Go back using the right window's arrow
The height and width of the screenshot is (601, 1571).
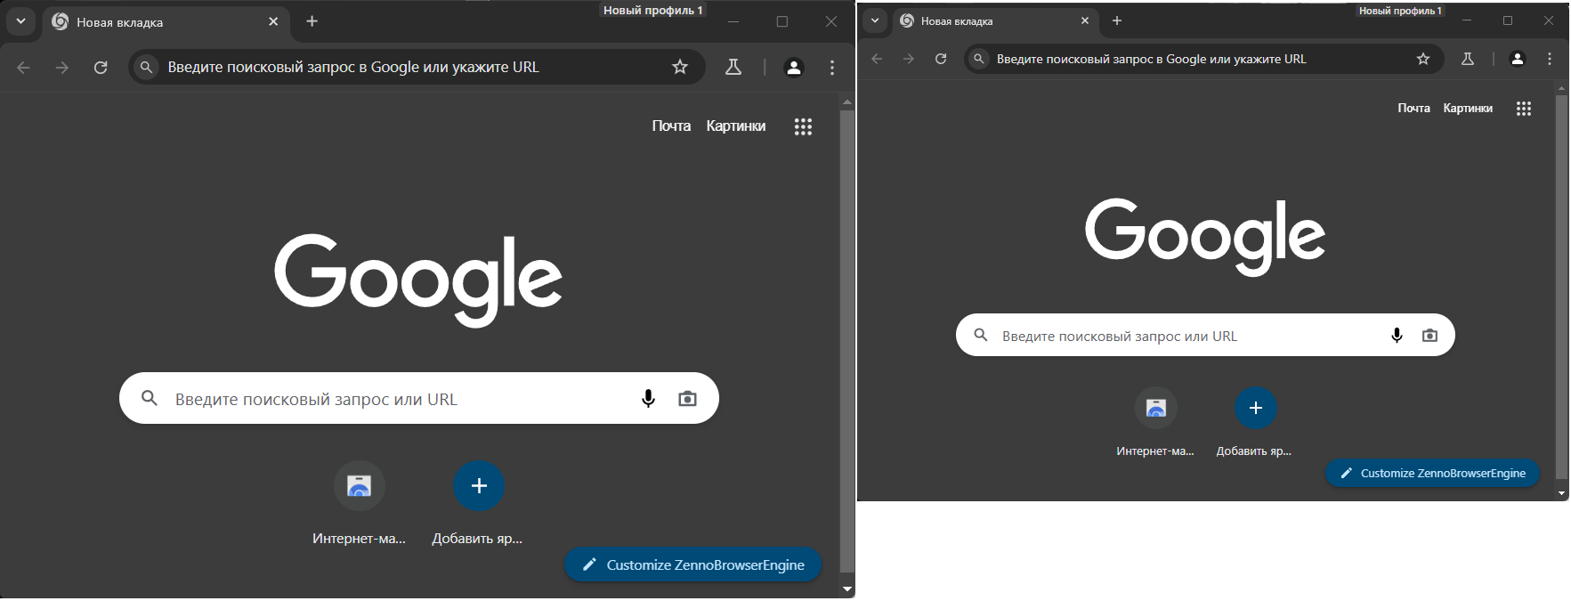pyautogui.click(x=877, y=59)
